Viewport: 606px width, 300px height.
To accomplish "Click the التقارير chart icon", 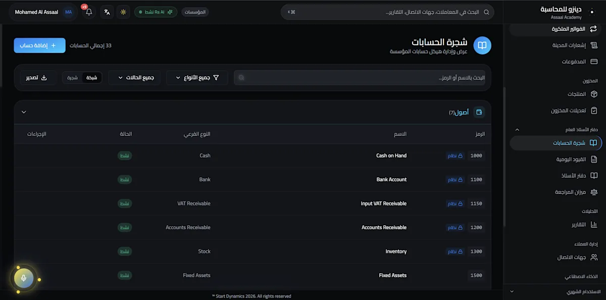I will click(x=594, y=224).
